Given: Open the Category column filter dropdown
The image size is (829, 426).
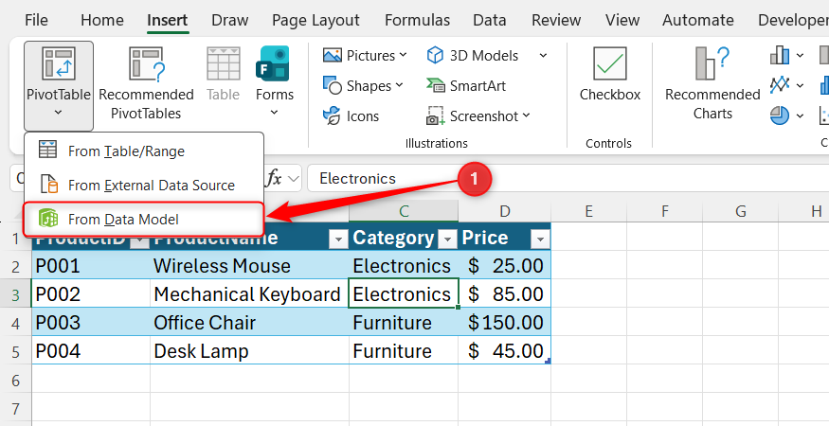Looking at the screenshot, I should [x=448, y=240].
